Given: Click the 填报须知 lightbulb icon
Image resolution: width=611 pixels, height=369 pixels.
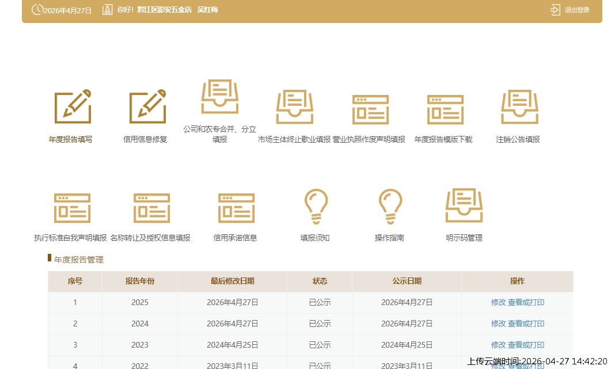Looking at the screenshot, I should (x=315, y=206).
